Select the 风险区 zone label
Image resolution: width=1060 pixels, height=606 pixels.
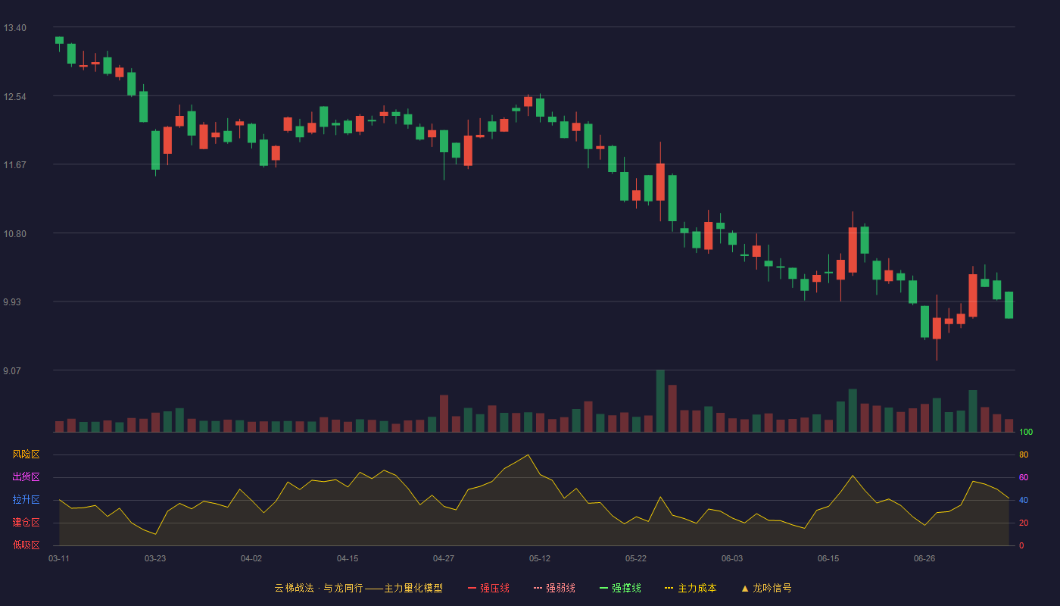coord(26,454)
